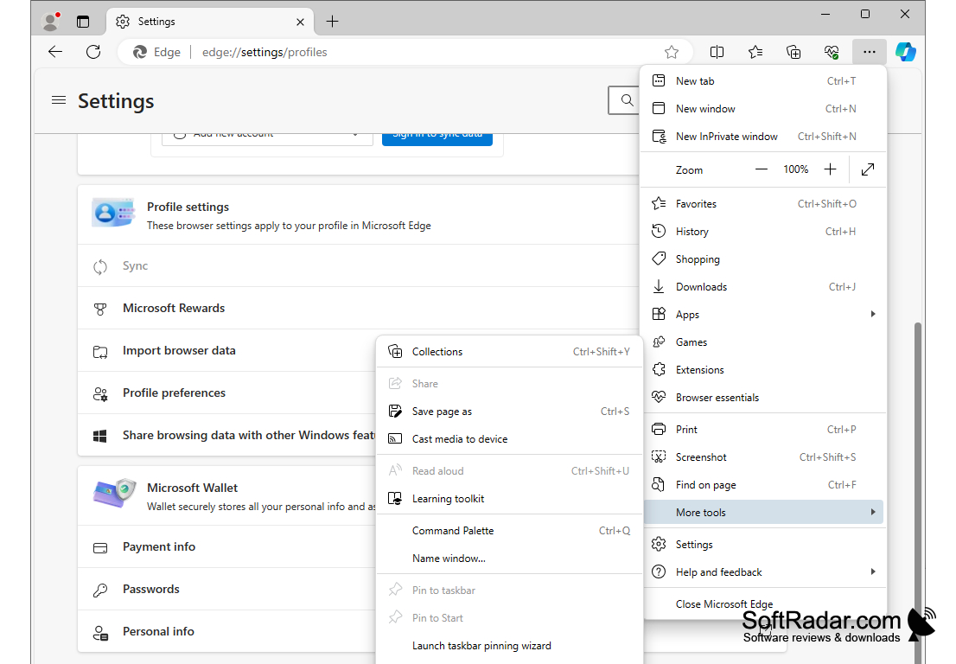Open Copilot icon in toolbar
The width and height of the screenshot is (956, 664).
coord(905,53)
